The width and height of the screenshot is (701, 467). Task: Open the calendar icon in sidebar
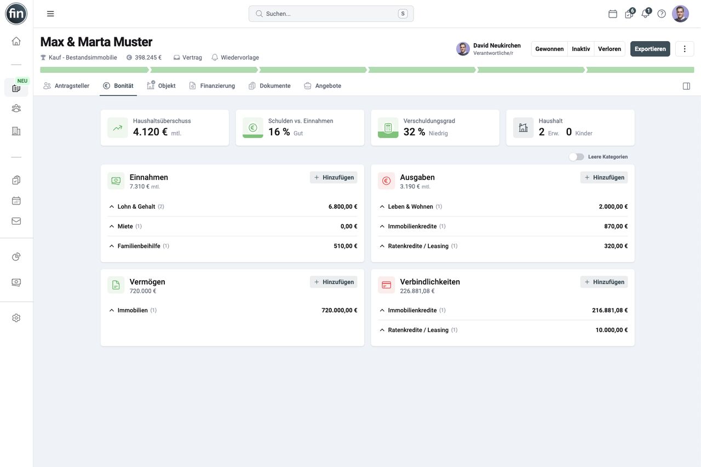coord(16,201)
